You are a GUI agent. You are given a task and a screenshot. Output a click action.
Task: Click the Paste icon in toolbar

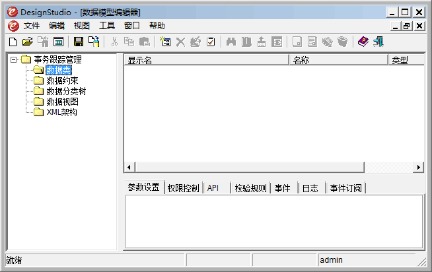point(145,42)
